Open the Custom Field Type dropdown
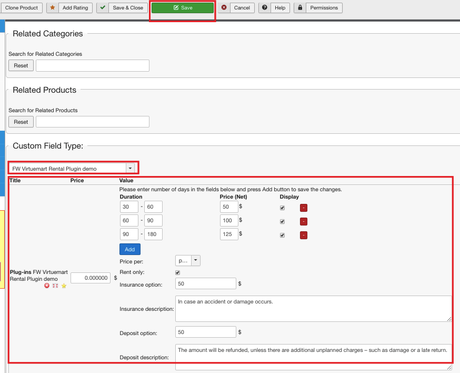Screen dimensions: 460x373 coord(73,168)
